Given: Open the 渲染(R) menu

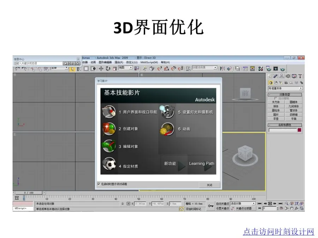Looking at the screenshot, I should tap(118, 62).
